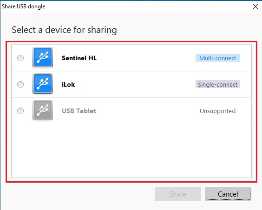
Task: Click blank space between iLok name and Single-connect
Action: (135, 84)
